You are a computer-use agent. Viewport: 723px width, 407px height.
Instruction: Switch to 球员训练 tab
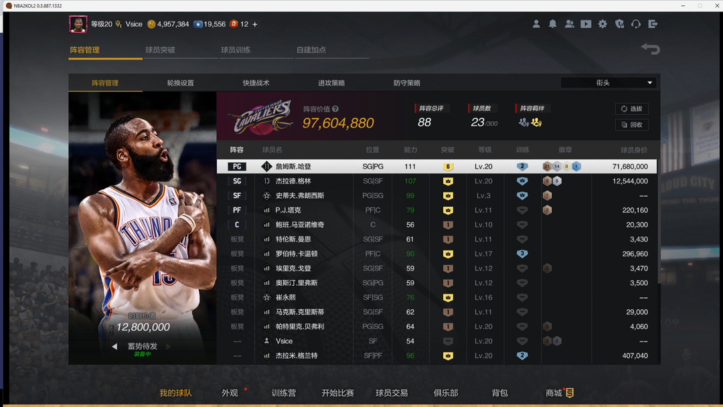point(236,50)
